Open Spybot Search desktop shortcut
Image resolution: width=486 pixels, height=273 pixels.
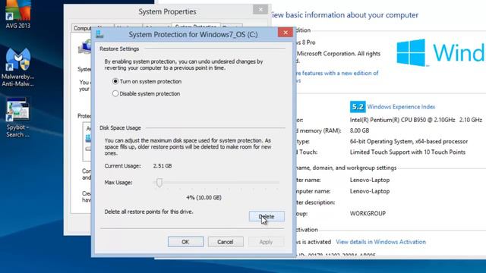(x=18, y=118)
